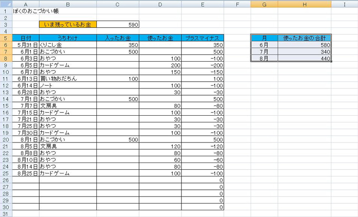Click the 5月31日 date cell
358x217 pixels.
26,44
